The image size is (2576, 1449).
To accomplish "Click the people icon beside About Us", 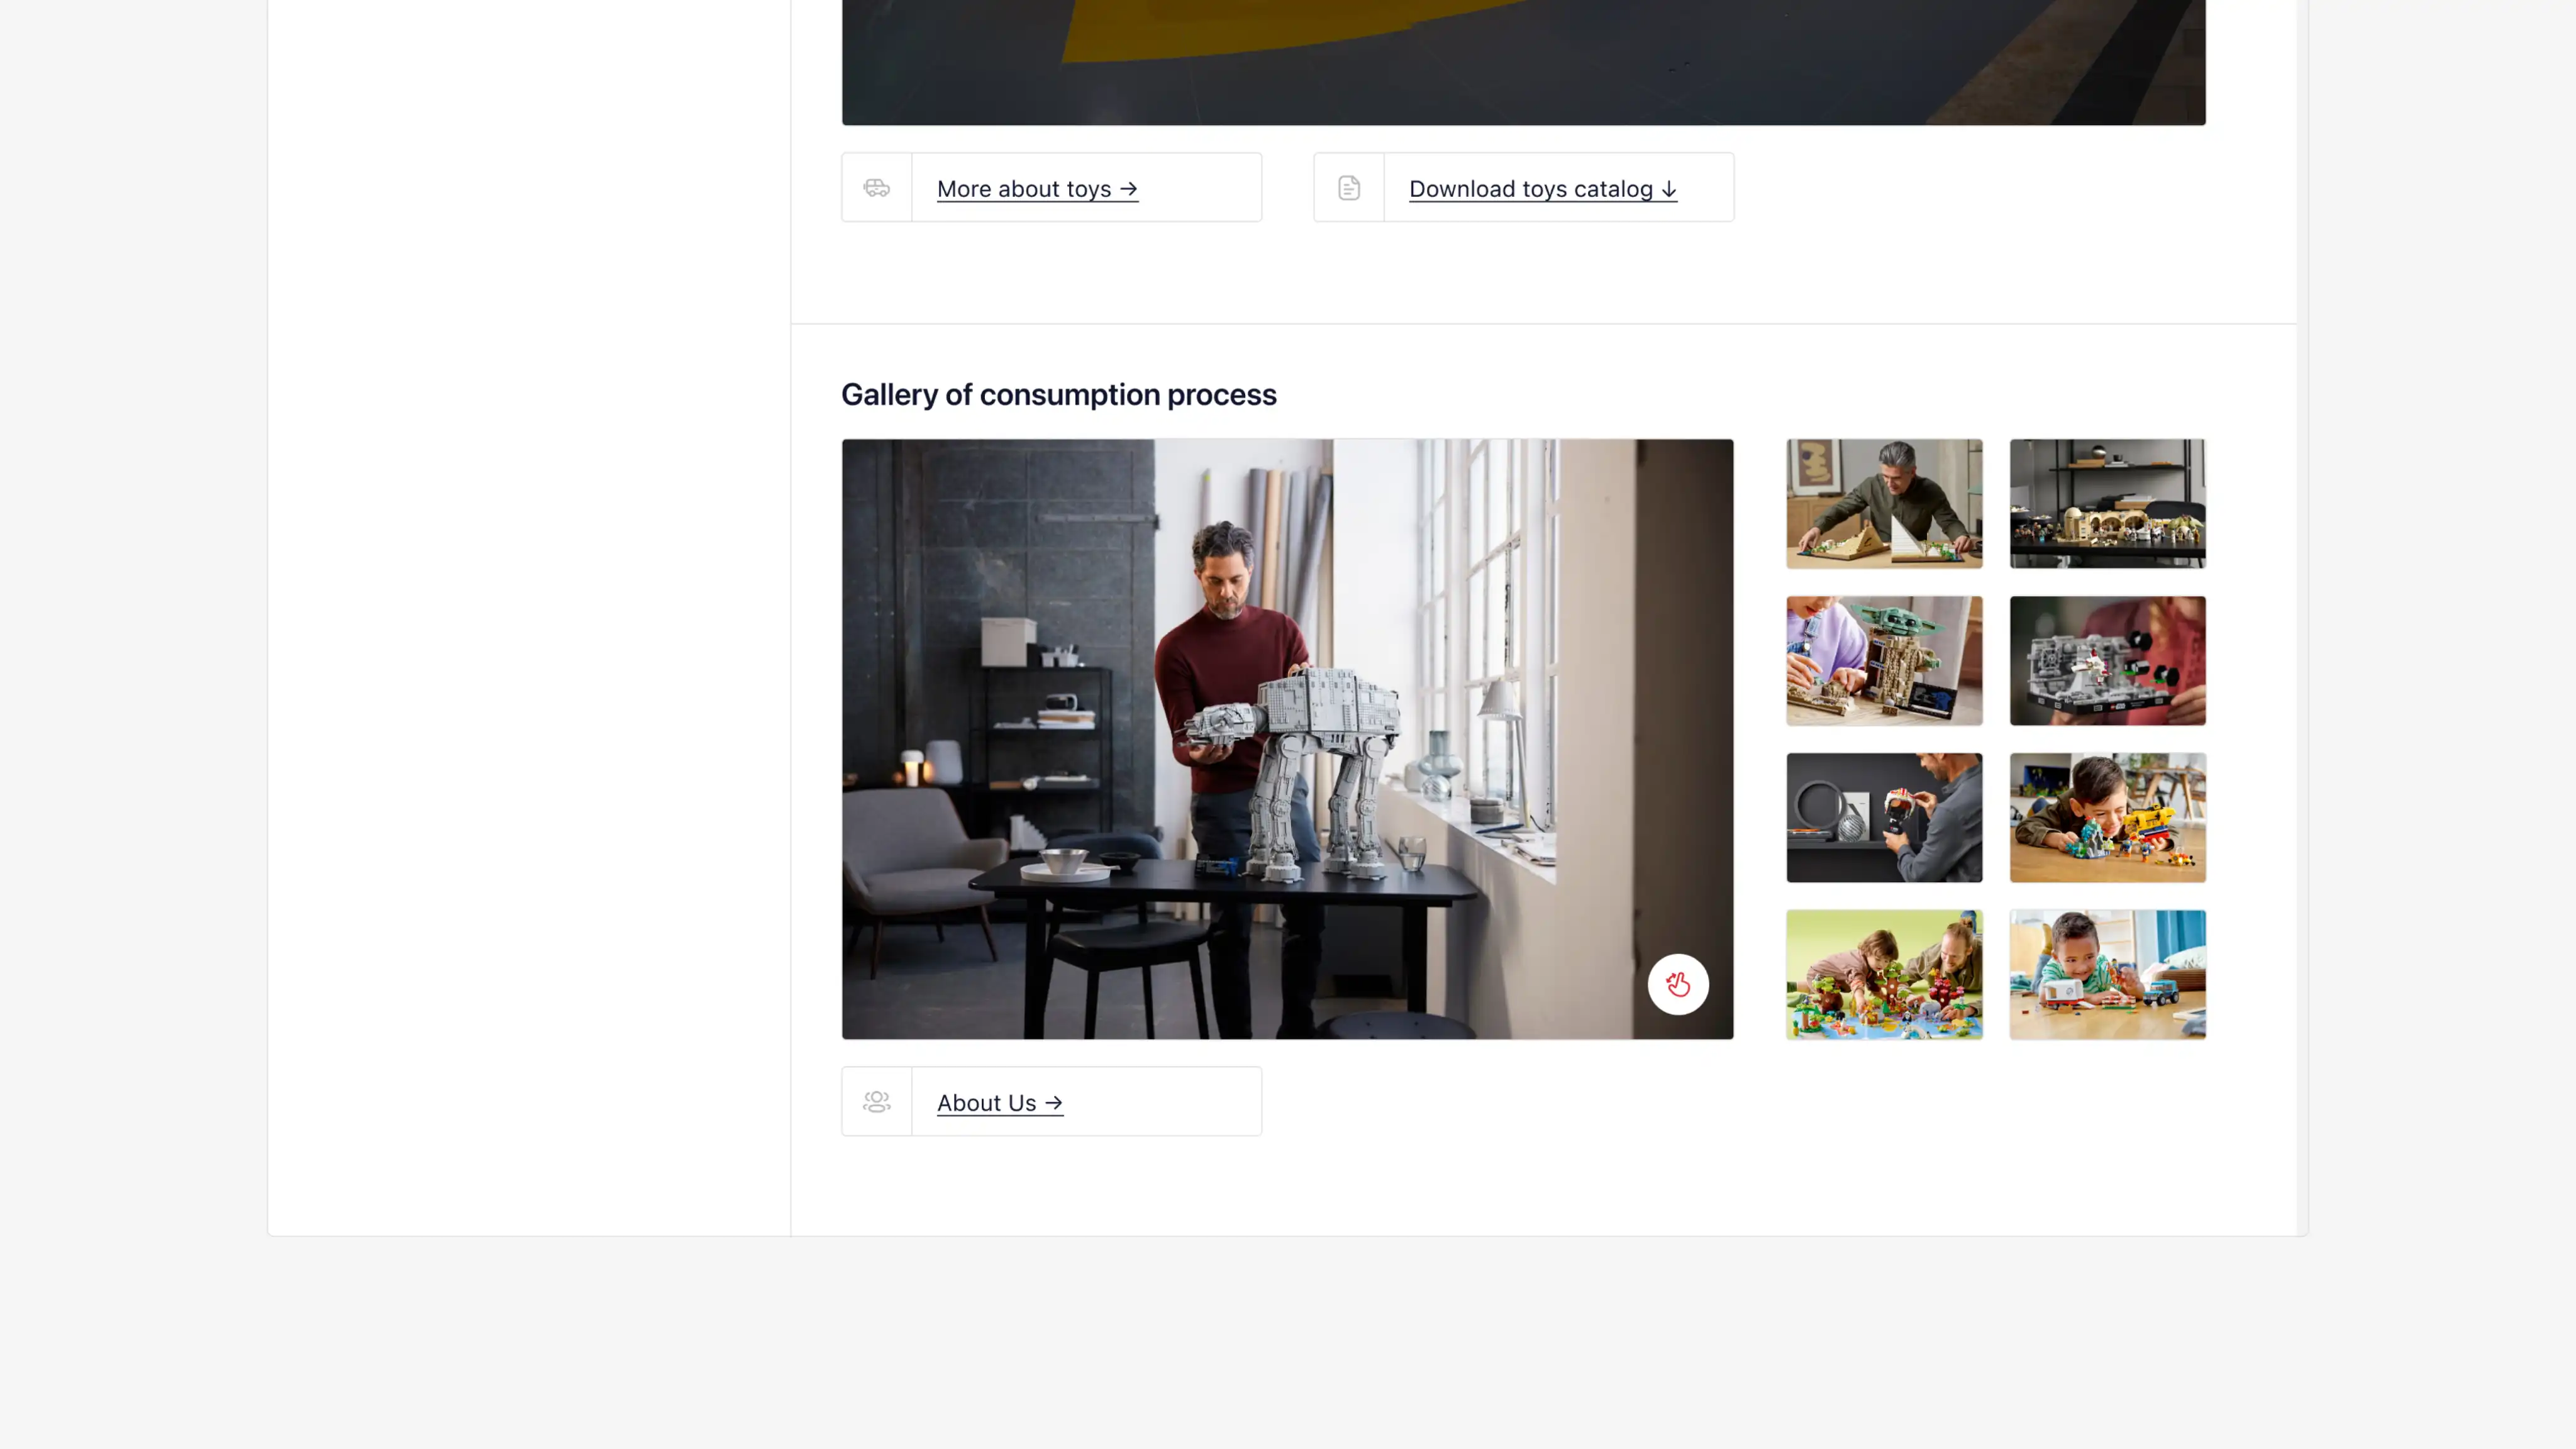I will (876, 1102).
